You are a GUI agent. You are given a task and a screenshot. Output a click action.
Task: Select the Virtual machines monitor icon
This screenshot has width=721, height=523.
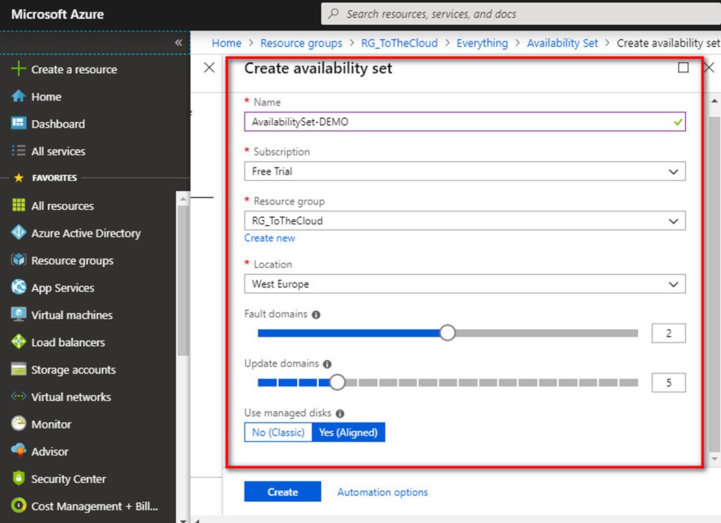click(x=19, y=315)
